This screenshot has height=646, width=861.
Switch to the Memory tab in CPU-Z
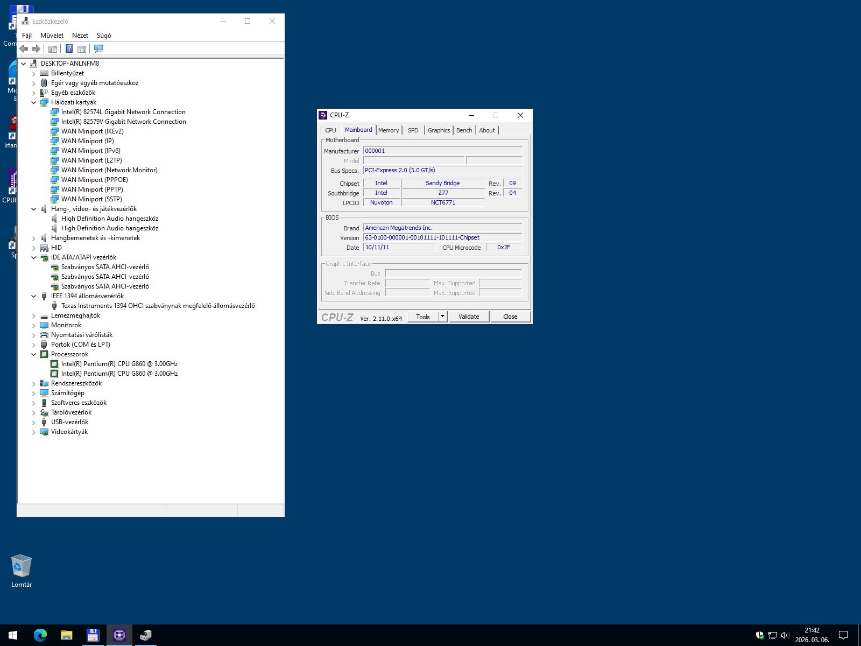point(389,130)
